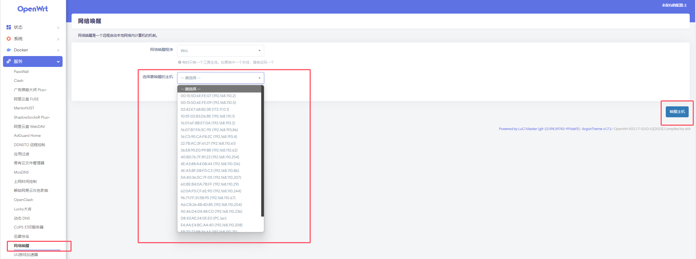Click the system gear icon
This screenshot has height=259, width=696.
click(9, 39)
